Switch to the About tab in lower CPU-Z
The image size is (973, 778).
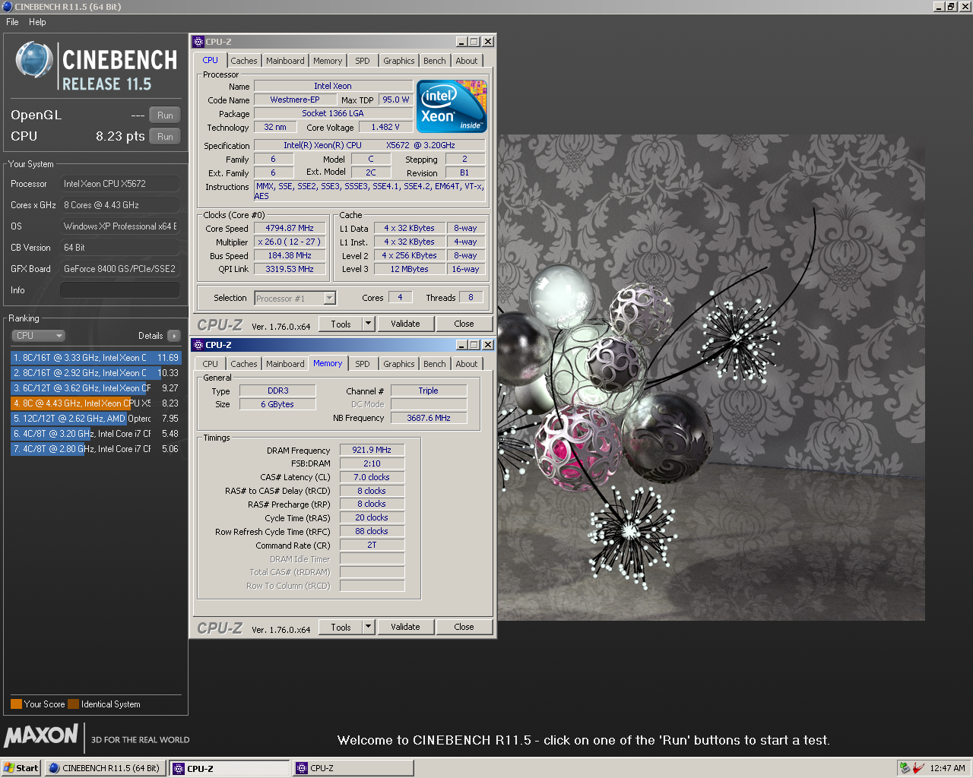point(467,364)
